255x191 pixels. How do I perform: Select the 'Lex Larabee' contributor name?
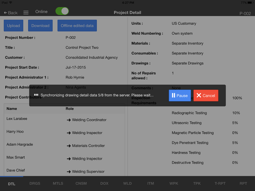(17, 119)
